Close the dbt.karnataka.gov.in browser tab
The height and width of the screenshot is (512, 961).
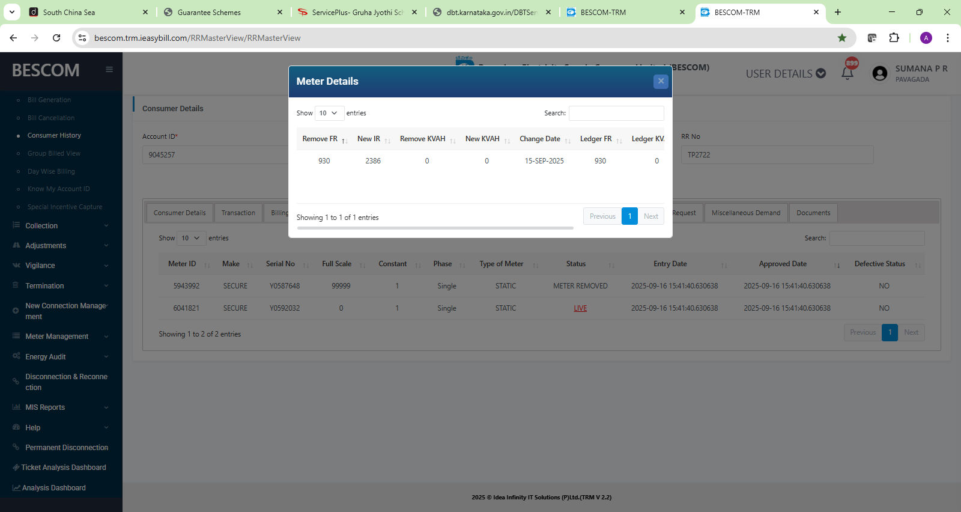548,12
